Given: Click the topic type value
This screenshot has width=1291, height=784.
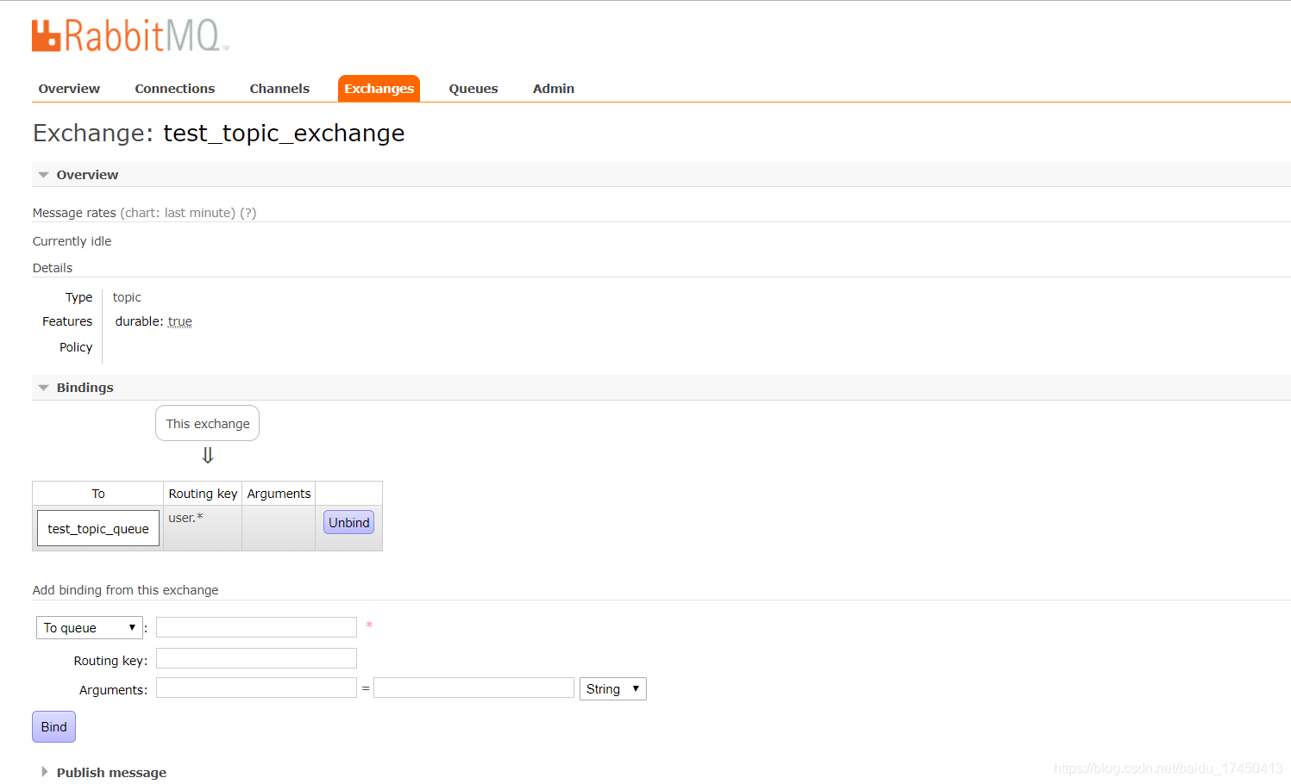Looking at the screenshot, I should click(x=127, y=297).
